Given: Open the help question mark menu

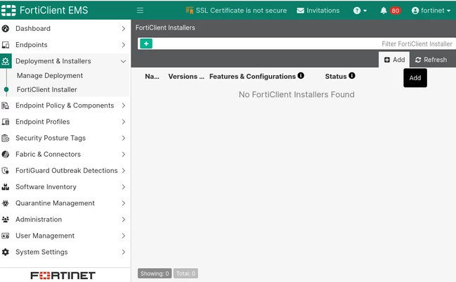Looking at the screenshot, I should (x=360, y=11).
